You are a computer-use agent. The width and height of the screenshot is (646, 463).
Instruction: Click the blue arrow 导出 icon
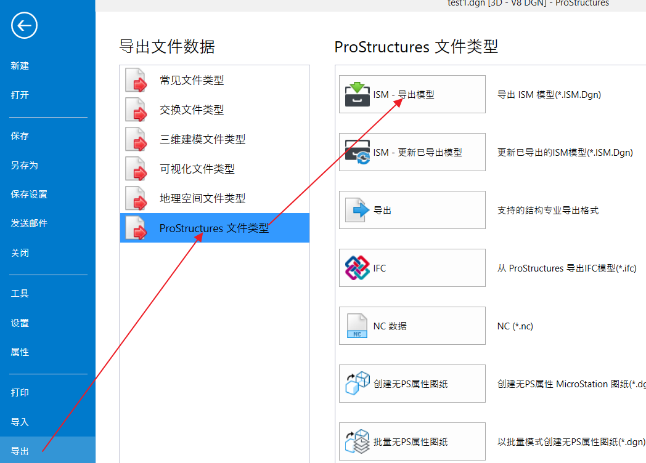pyautogui.click(x=357, y=210)
